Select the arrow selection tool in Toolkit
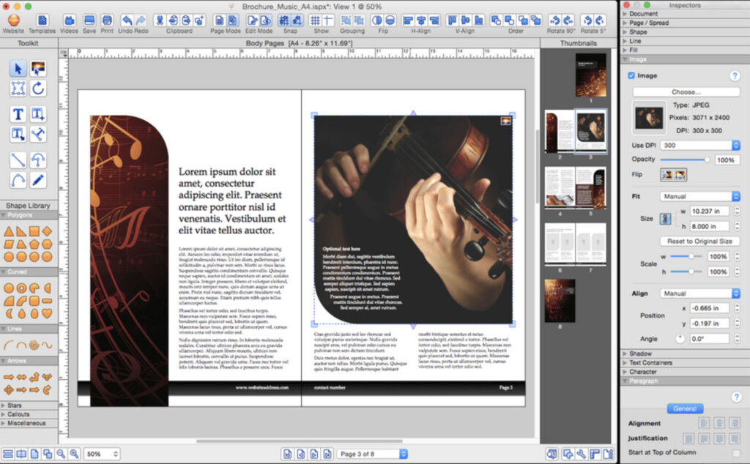This screenshot has height=464, width=750. point(18,69)
